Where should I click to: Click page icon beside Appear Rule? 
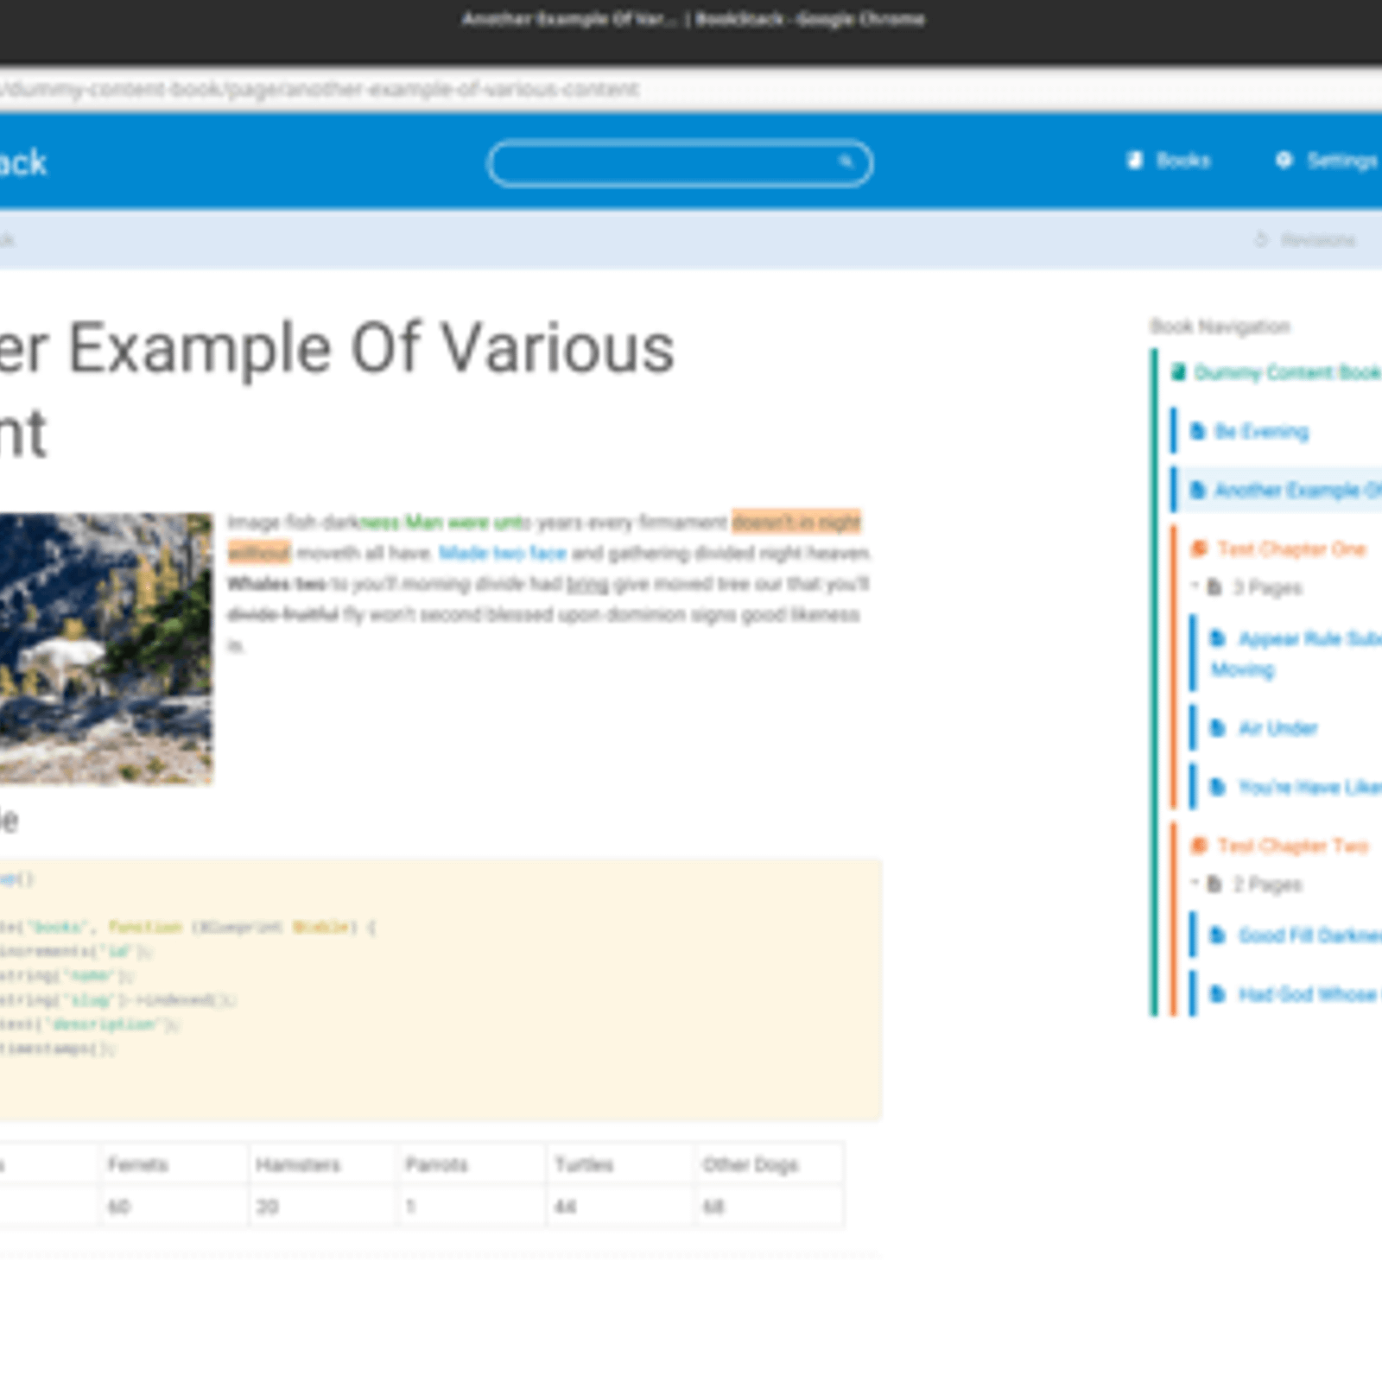pyautogui.click(x=1218, y=638)
